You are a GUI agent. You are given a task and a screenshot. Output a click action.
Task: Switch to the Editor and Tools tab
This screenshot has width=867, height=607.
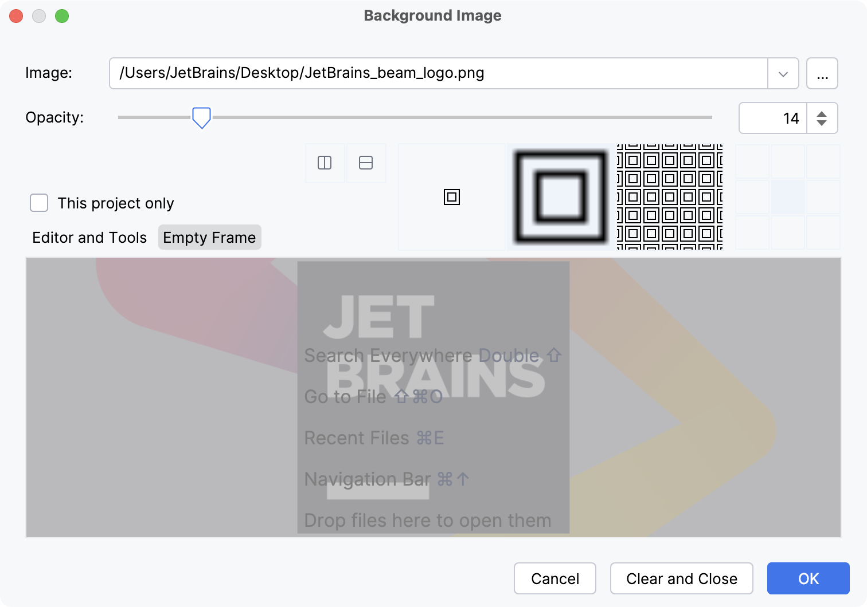(89, 237)
